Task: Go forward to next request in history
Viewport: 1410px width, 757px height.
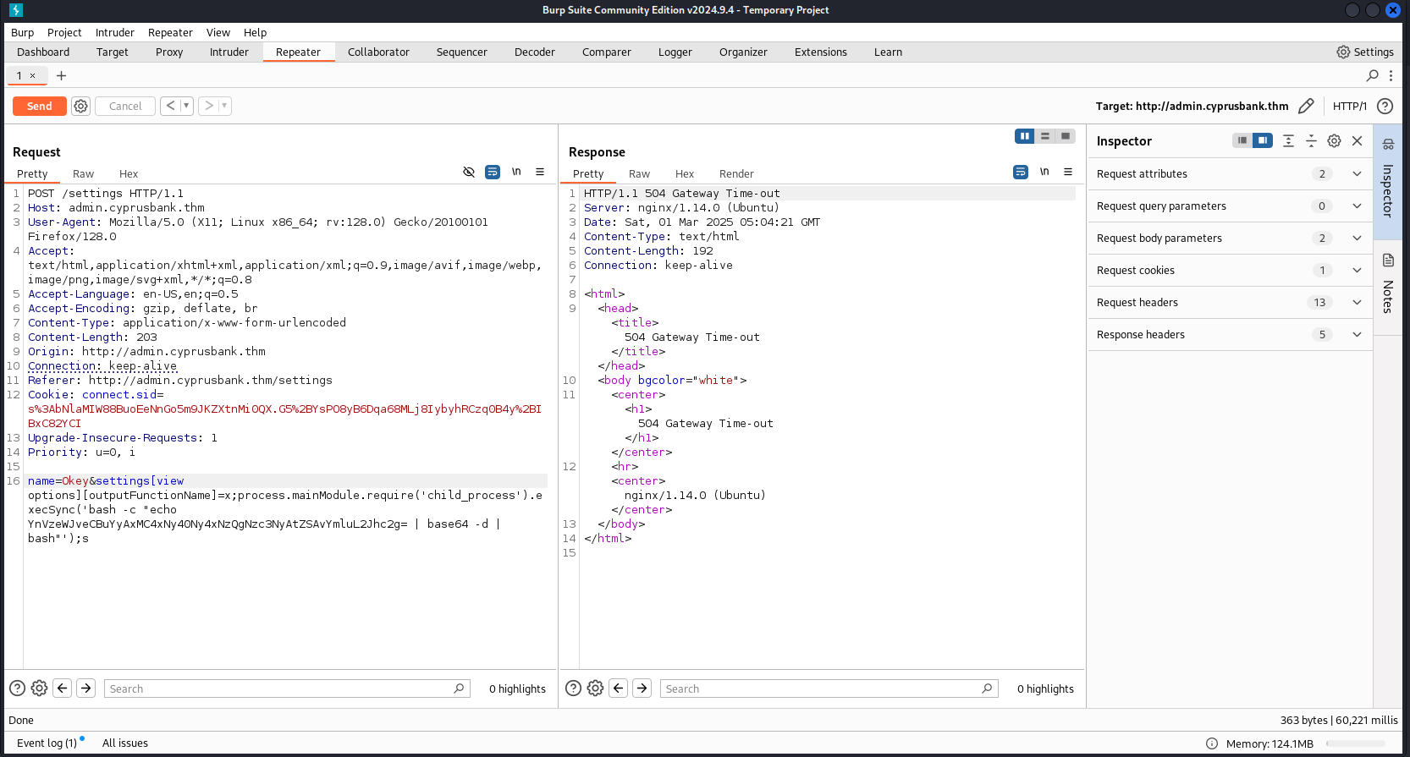Action: 208,106
